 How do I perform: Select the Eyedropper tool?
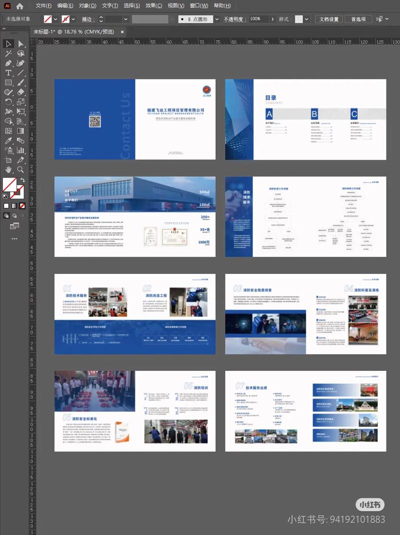point(8,141)
